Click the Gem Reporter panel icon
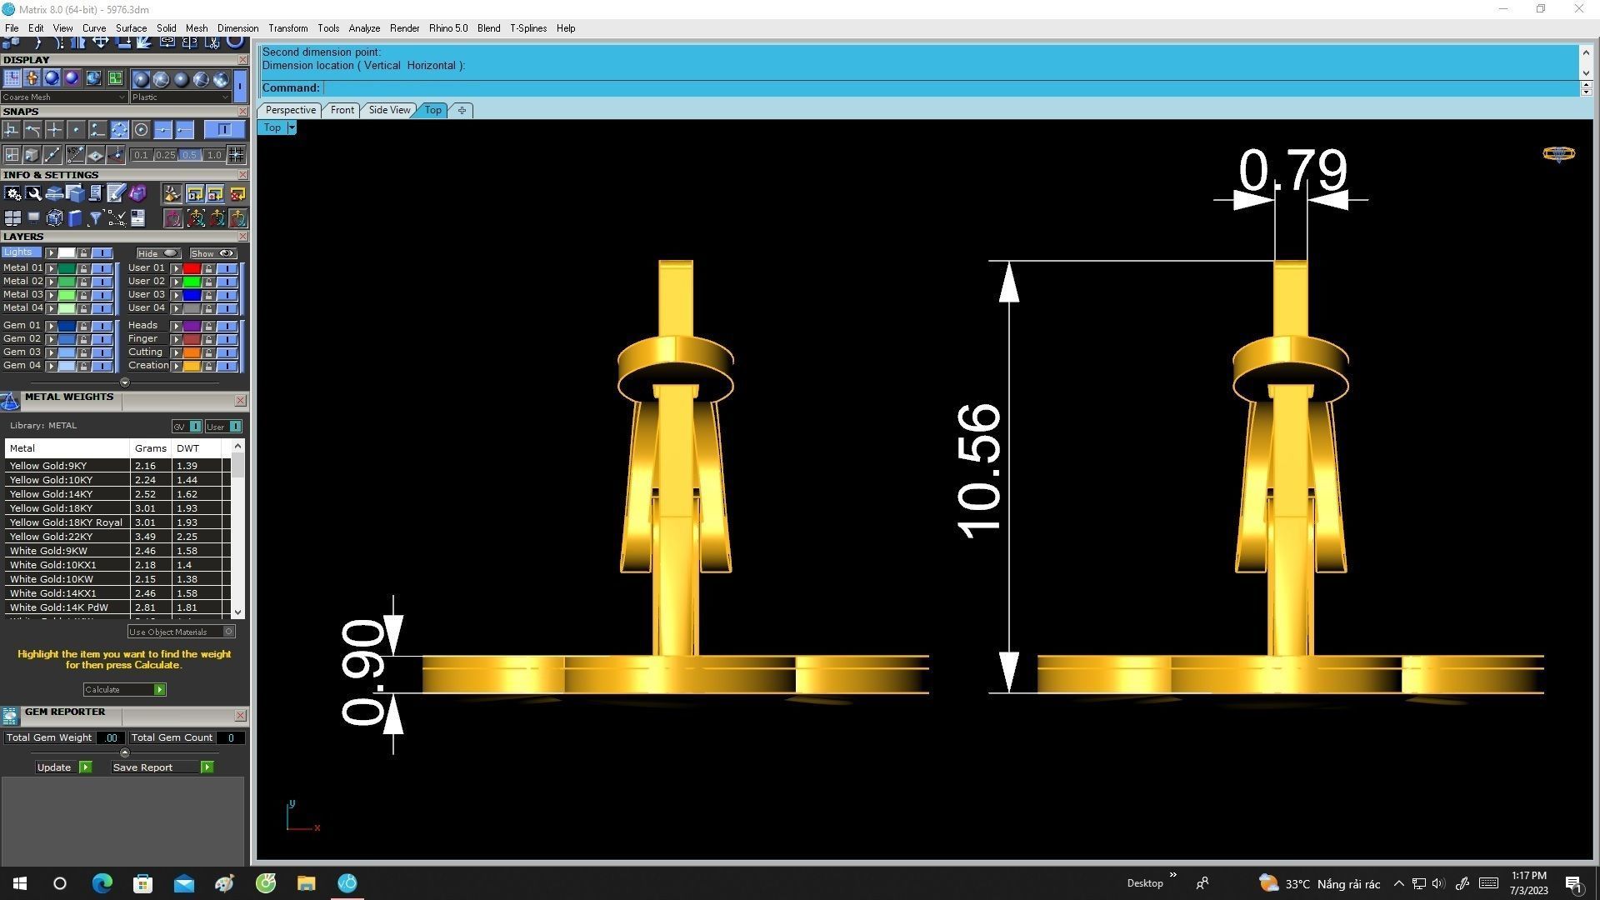 coord(10,716)
